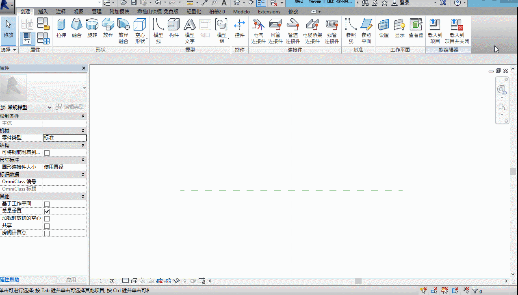Select the 拉伸 extrusion tool
The image size is (518, 295).
[x=61, y=28]
